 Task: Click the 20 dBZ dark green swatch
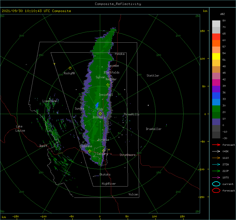216,115
